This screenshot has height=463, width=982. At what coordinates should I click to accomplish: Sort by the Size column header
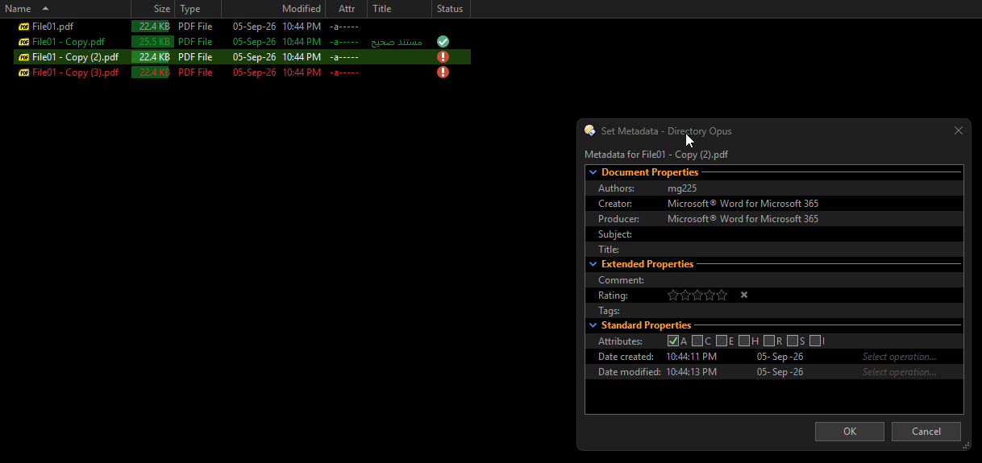(x=152, y=9)
